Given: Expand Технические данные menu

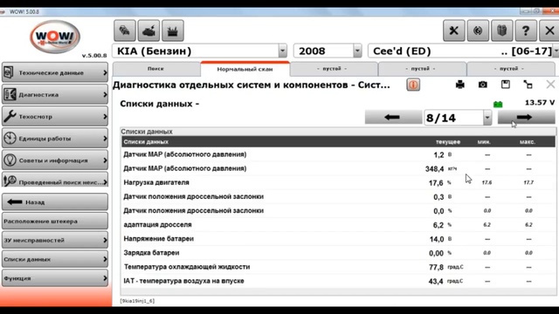Looking at the screenshot, I should tap(55, 72).
